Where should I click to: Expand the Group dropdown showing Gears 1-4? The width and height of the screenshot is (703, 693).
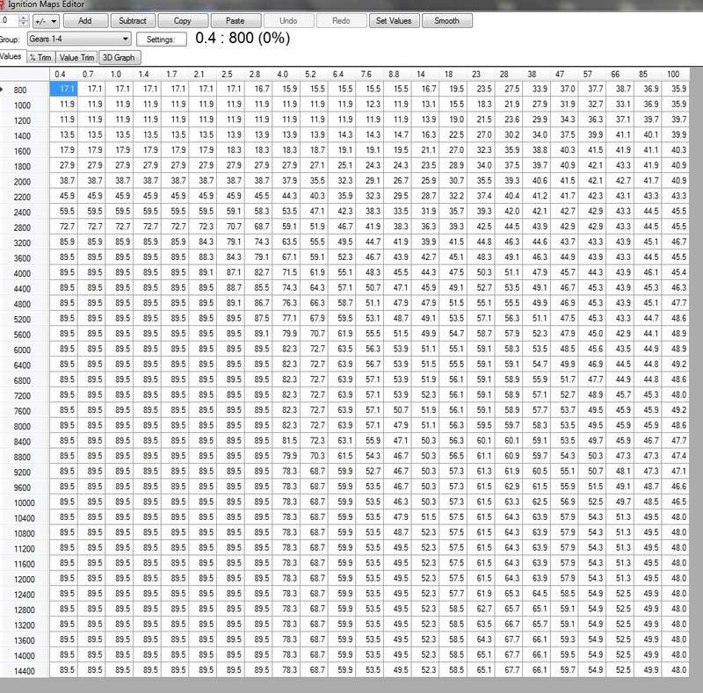coord(79,39)
